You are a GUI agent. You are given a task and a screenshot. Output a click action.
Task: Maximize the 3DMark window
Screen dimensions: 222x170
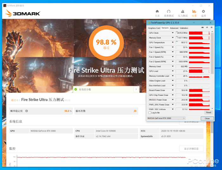click(x=201, y=6)
